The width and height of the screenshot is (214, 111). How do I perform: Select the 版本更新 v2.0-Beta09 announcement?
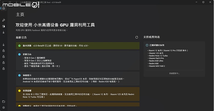pos(78,46)
